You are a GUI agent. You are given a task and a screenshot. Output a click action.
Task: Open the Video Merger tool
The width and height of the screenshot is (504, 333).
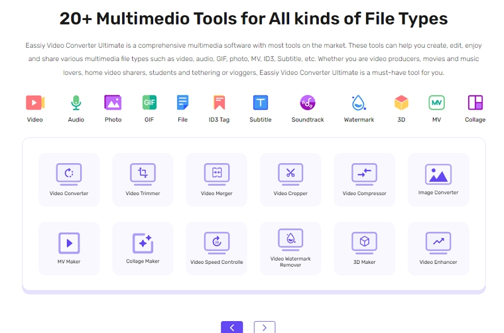click(217, 179)
